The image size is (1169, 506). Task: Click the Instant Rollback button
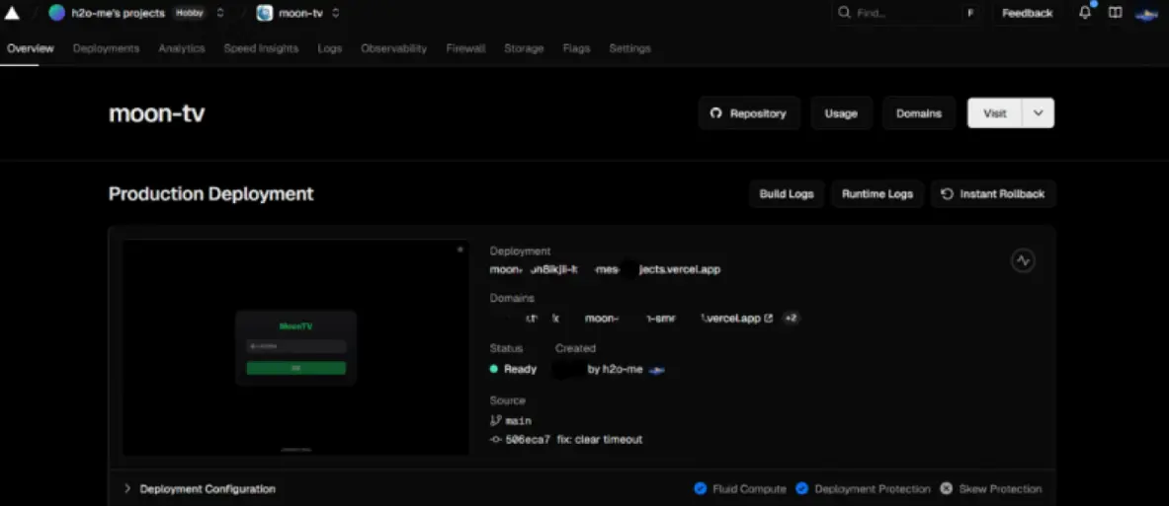coord(993,194)
